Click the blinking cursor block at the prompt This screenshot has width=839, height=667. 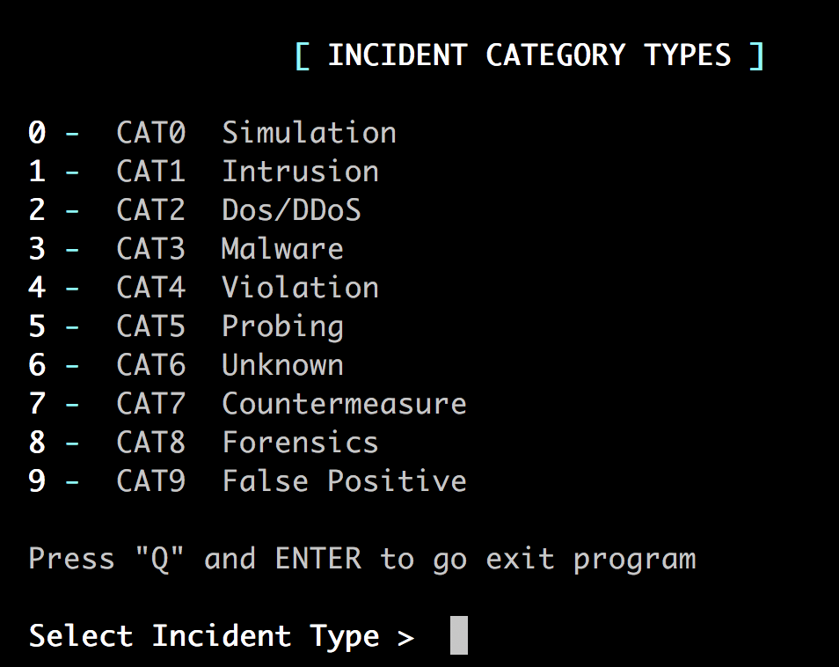[x=459, y=635]
